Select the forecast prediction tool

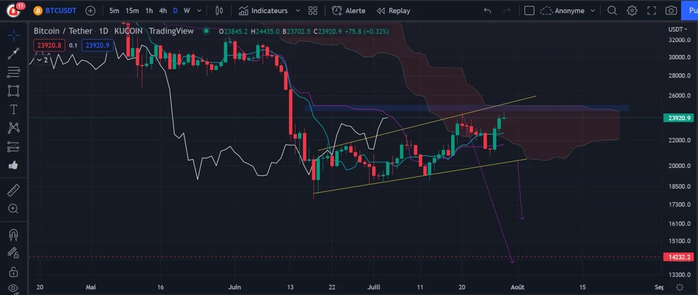(14, 147)
